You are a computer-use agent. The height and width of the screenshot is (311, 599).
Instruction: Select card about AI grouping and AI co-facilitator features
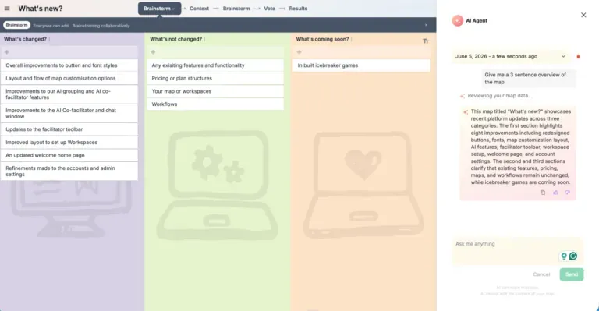[x=69, y=94]
